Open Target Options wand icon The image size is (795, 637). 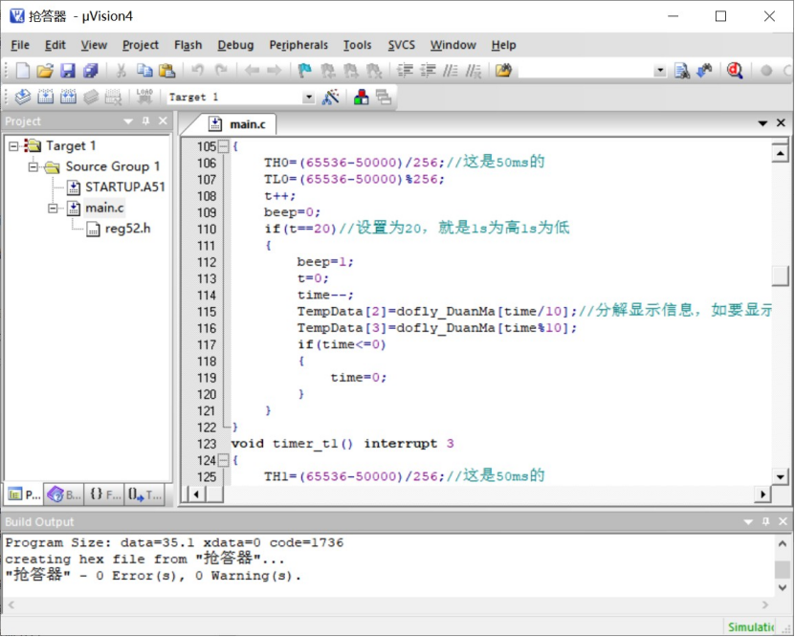click(331, 97)
